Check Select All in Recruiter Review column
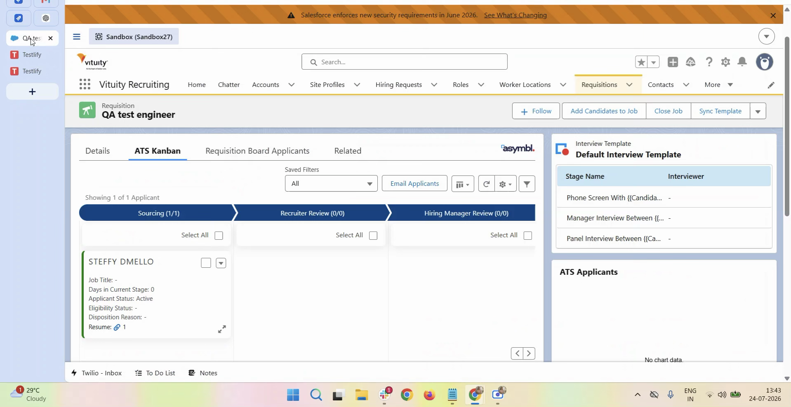 coord(373,236)
